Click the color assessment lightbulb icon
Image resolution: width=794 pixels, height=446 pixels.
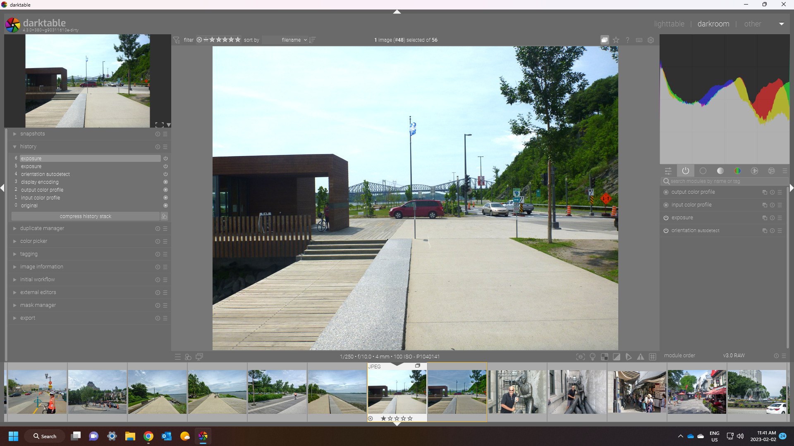593,357
